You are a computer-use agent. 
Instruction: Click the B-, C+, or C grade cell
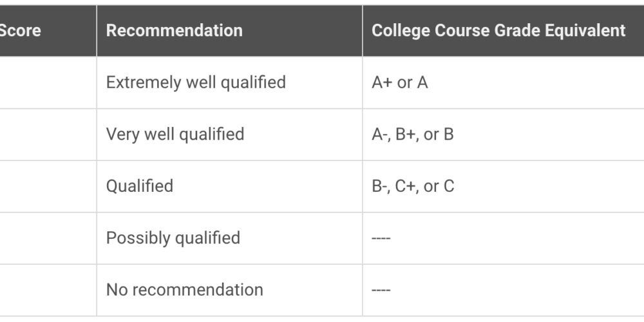tap(504, 187)
